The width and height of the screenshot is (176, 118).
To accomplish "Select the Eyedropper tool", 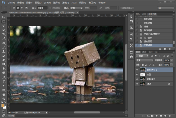I will click(4, 39).
